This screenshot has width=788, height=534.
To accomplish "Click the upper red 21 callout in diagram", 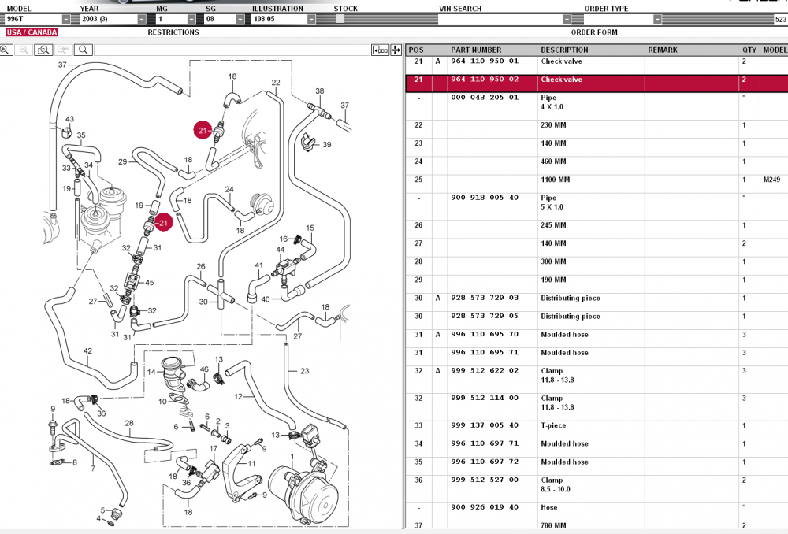I will click(x=203, y=130).
